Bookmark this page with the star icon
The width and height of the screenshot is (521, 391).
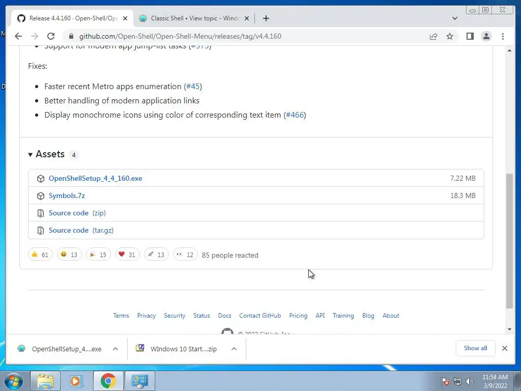[450, 36]
